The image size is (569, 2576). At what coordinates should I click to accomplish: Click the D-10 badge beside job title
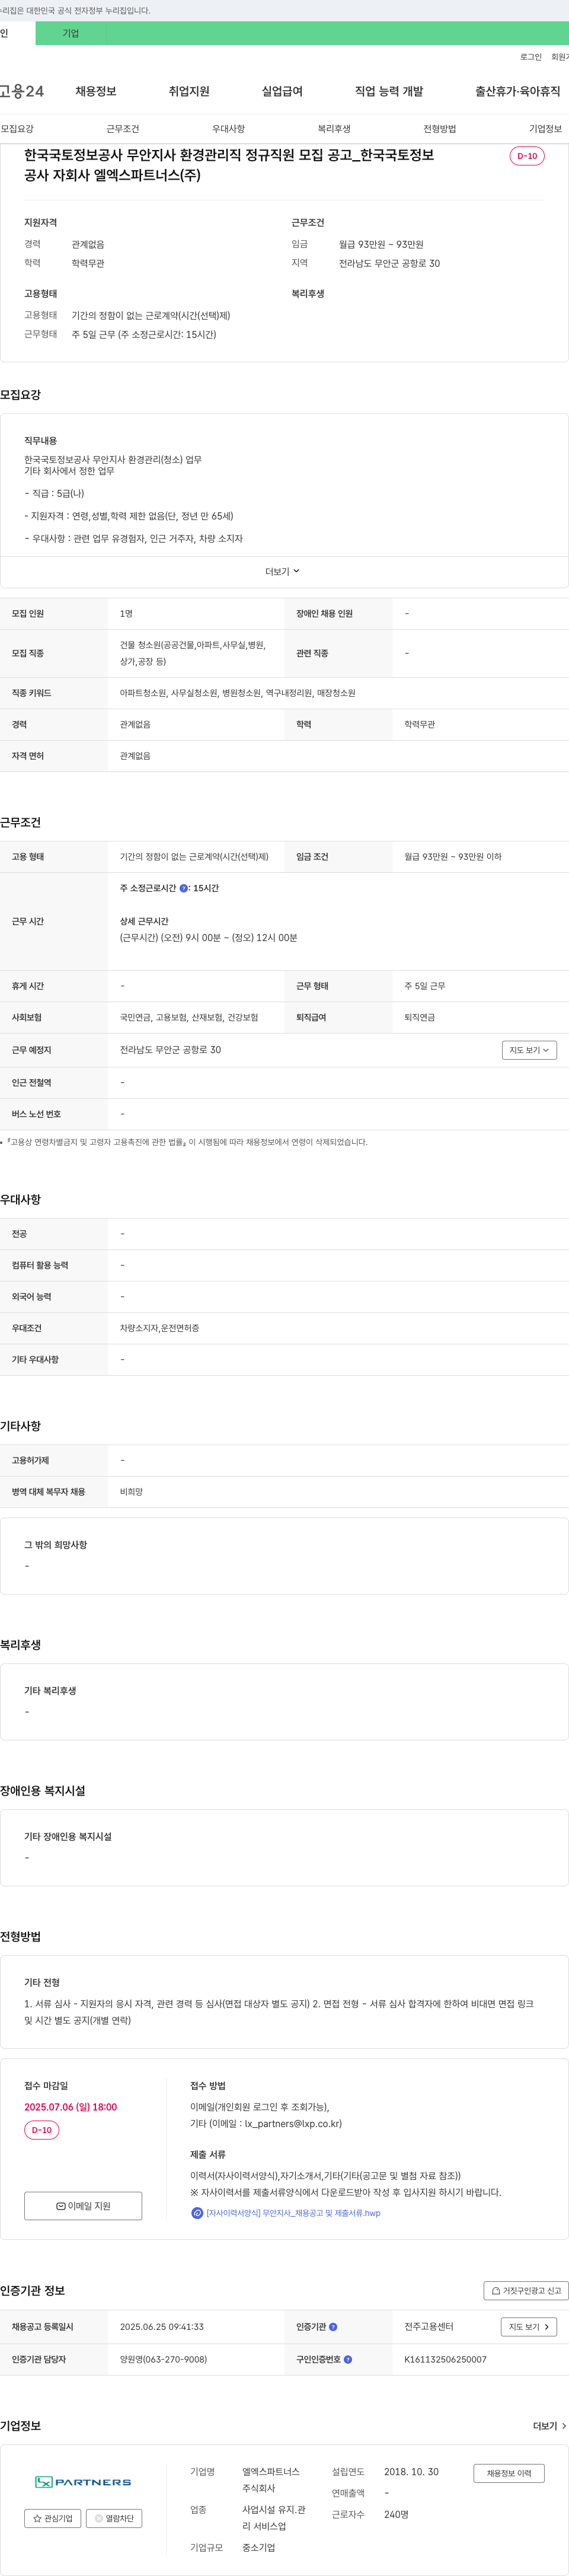click(527, 156)
